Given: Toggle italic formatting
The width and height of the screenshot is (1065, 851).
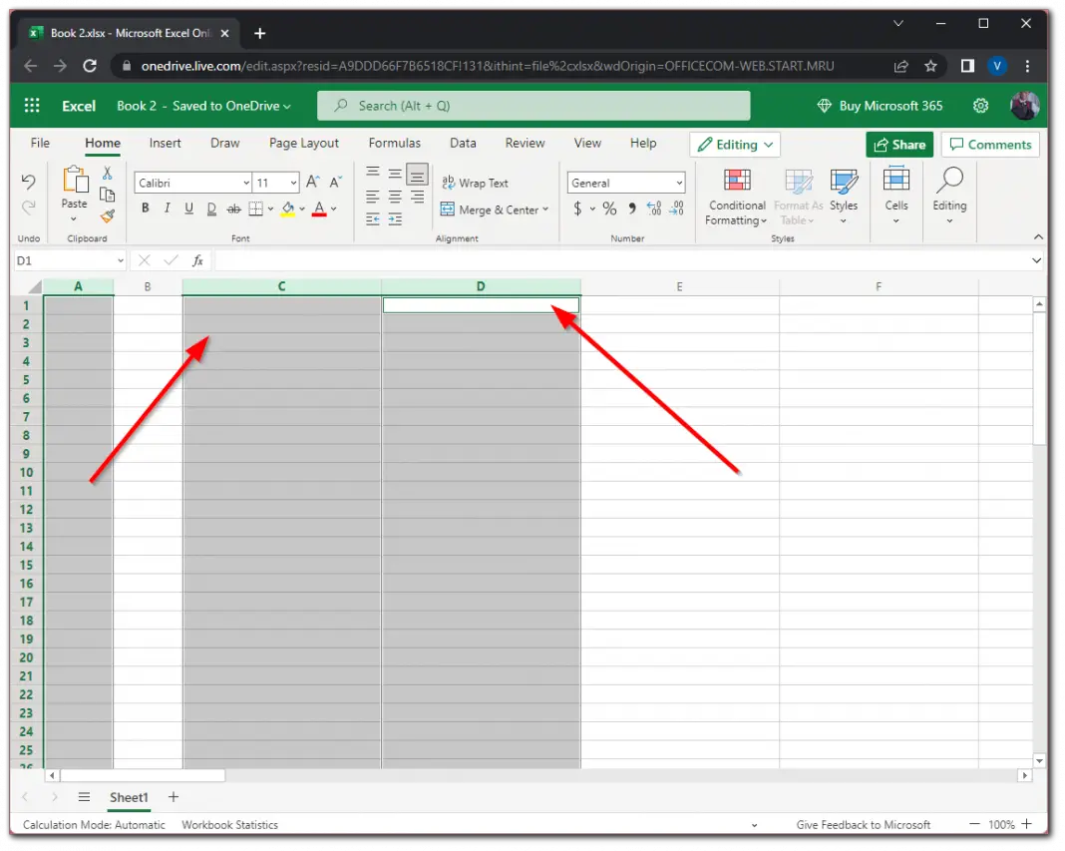Looking at the screenshot, I should (167, 208).
